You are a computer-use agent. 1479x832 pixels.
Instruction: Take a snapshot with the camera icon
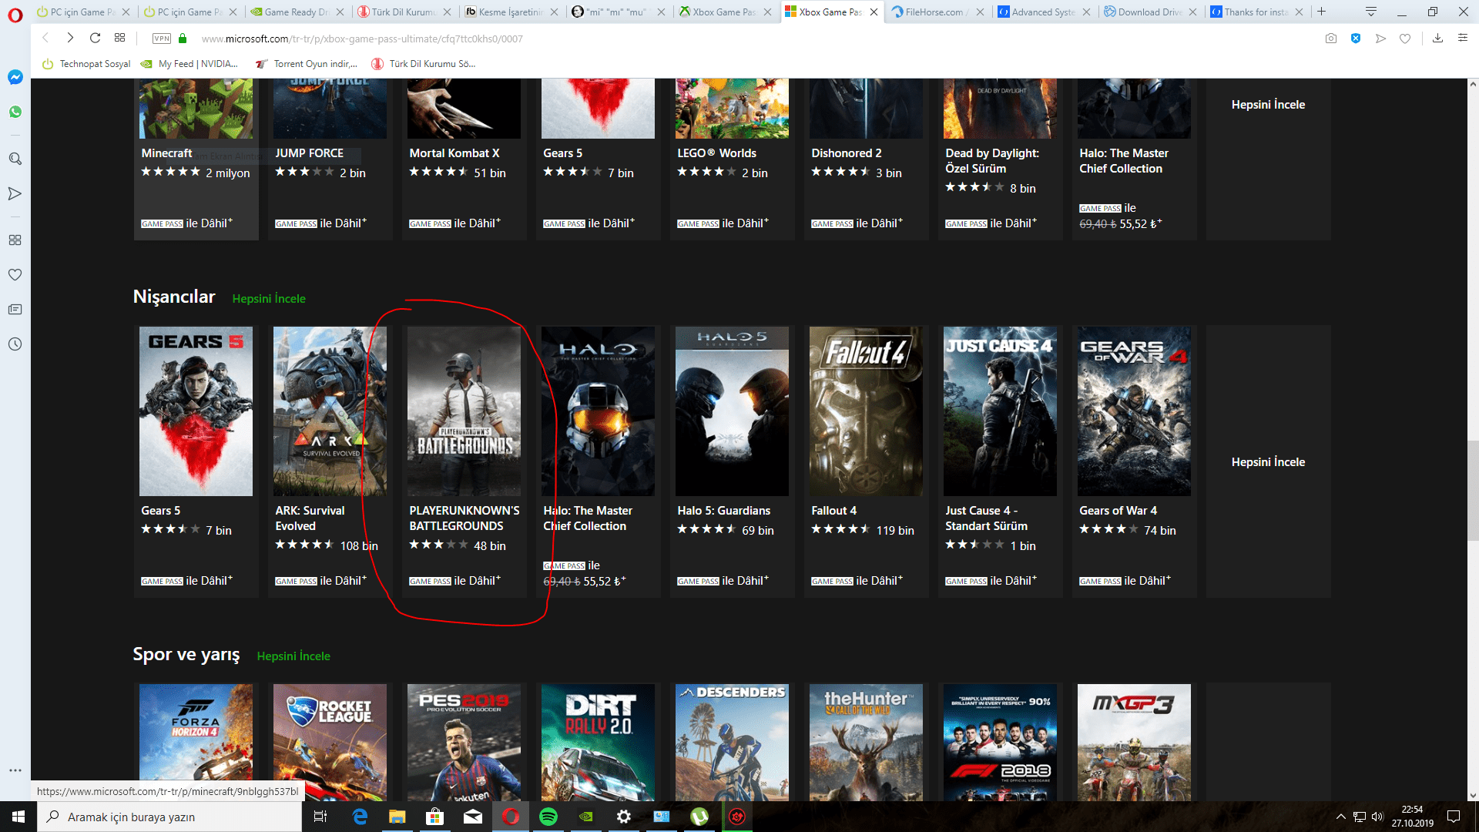point(1331,39)
